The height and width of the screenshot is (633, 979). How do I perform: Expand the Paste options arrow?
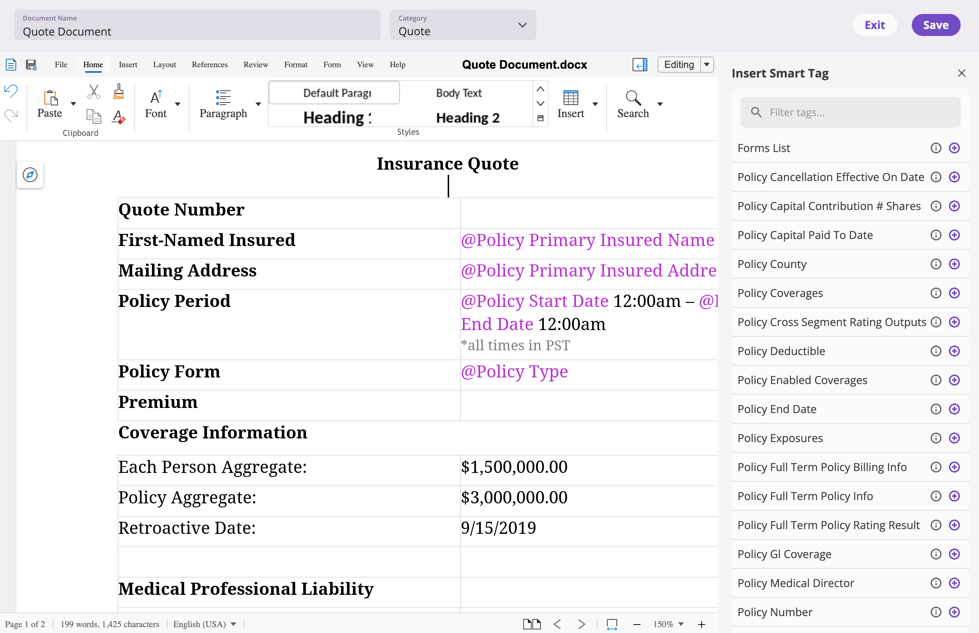tap(73, 104)
